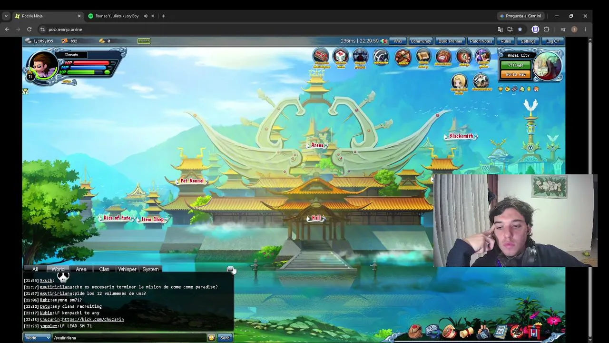
Task: Switch chat to the System tab
Action: click(x=150, y=269)
